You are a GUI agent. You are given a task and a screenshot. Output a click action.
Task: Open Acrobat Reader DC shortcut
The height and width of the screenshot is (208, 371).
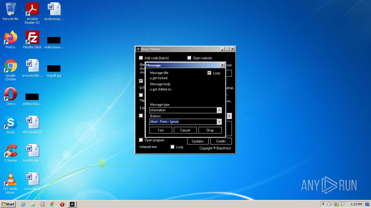(32, 13)
